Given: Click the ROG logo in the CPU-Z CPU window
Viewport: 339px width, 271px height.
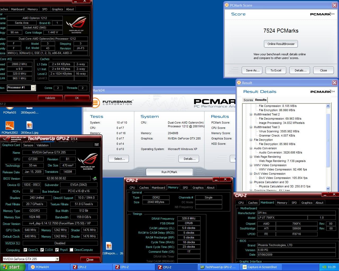Looking at the screenshot, I should [76, 25].
